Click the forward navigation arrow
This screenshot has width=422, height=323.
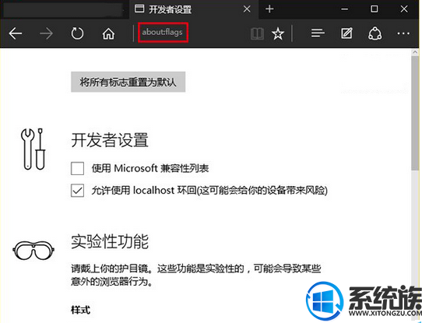click(46, 33)
